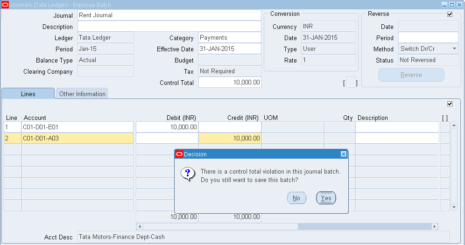Open the Method dropdown showing Switch Dr/Cr
Viewport: 465px width, 245px height.
tap(454, 49)
